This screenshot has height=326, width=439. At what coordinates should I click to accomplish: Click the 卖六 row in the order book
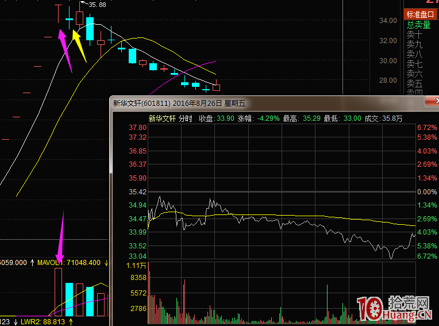414,74
